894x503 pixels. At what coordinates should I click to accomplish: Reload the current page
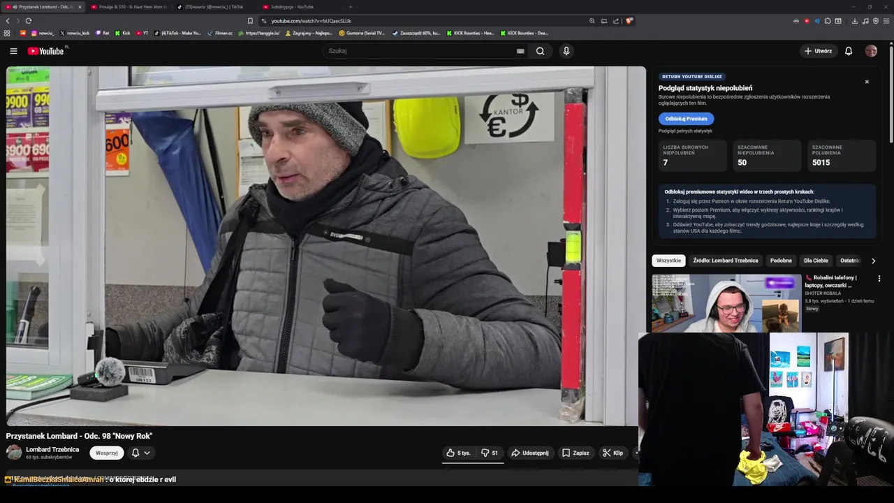click(28, 21)
